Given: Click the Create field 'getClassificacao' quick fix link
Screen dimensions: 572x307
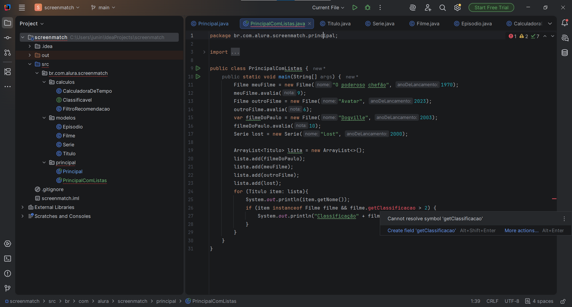Looking at the screenshot, I should click(422, 230).
